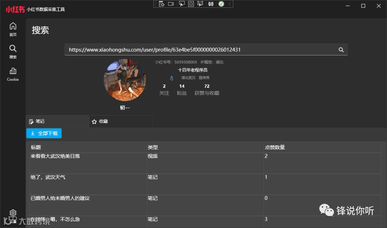The height and width of the screenshot is (228, 387).
Task: Click the user avatar image
Action: (125, 80)
